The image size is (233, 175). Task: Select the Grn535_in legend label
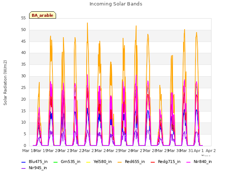(71, 162)
